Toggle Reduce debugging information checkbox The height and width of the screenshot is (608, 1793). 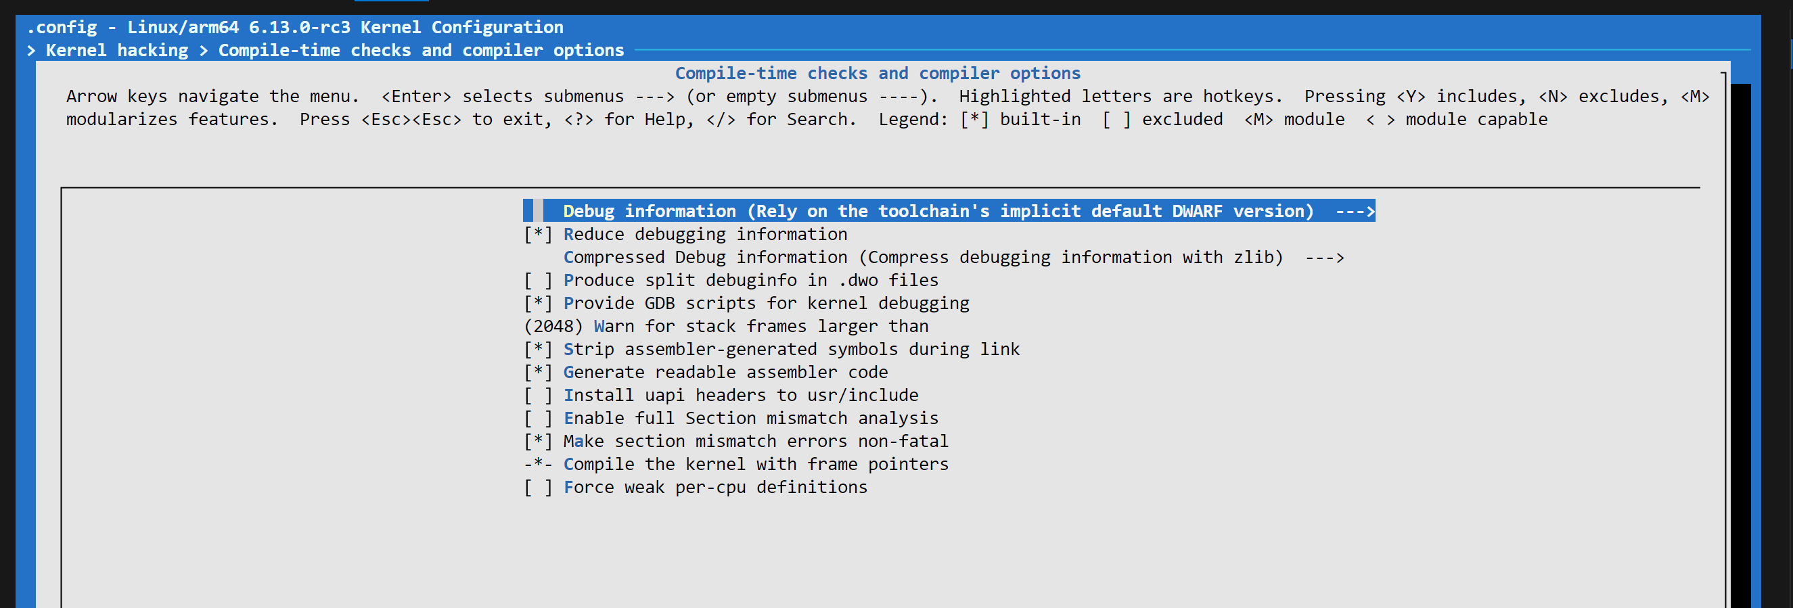[x=537, y=235]
